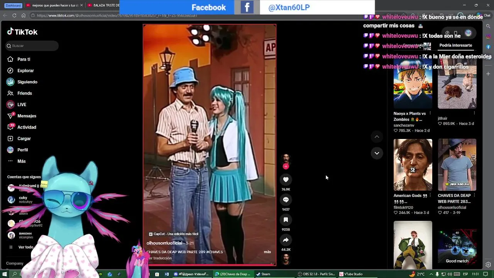Expand the caption with 'más'
Image resolution: width=494 pixels, height=278 pixels.
267,252
